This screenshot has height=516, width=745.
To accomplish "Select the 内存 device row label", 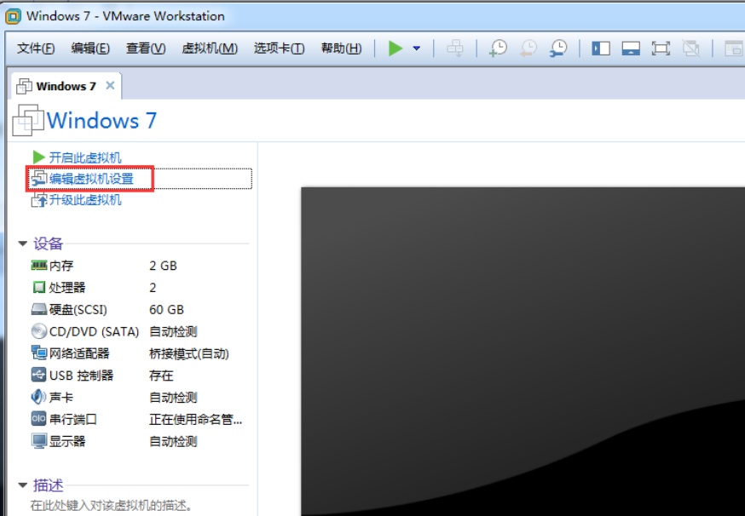I will (61, 266).
